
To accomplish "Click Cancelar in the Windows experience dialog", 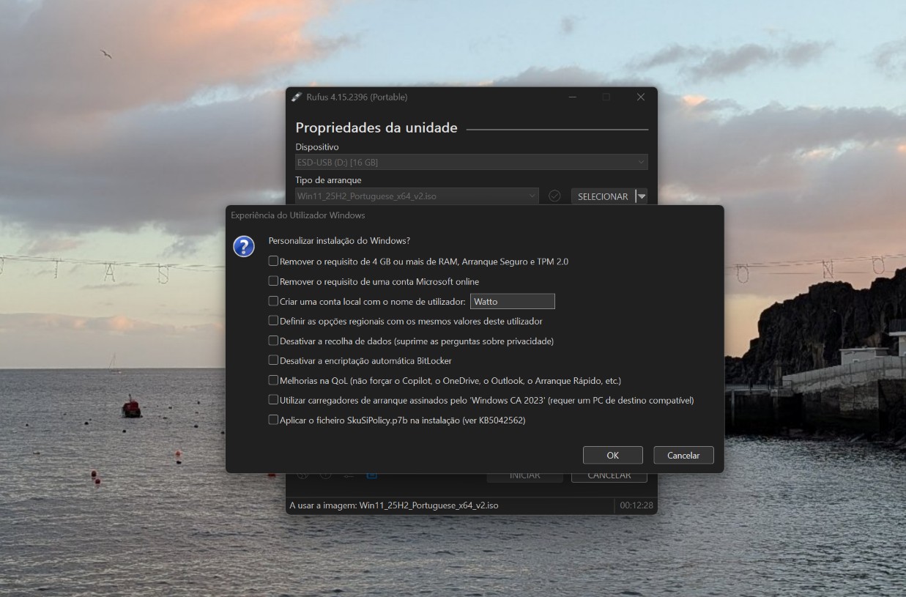I will point(683,455).
